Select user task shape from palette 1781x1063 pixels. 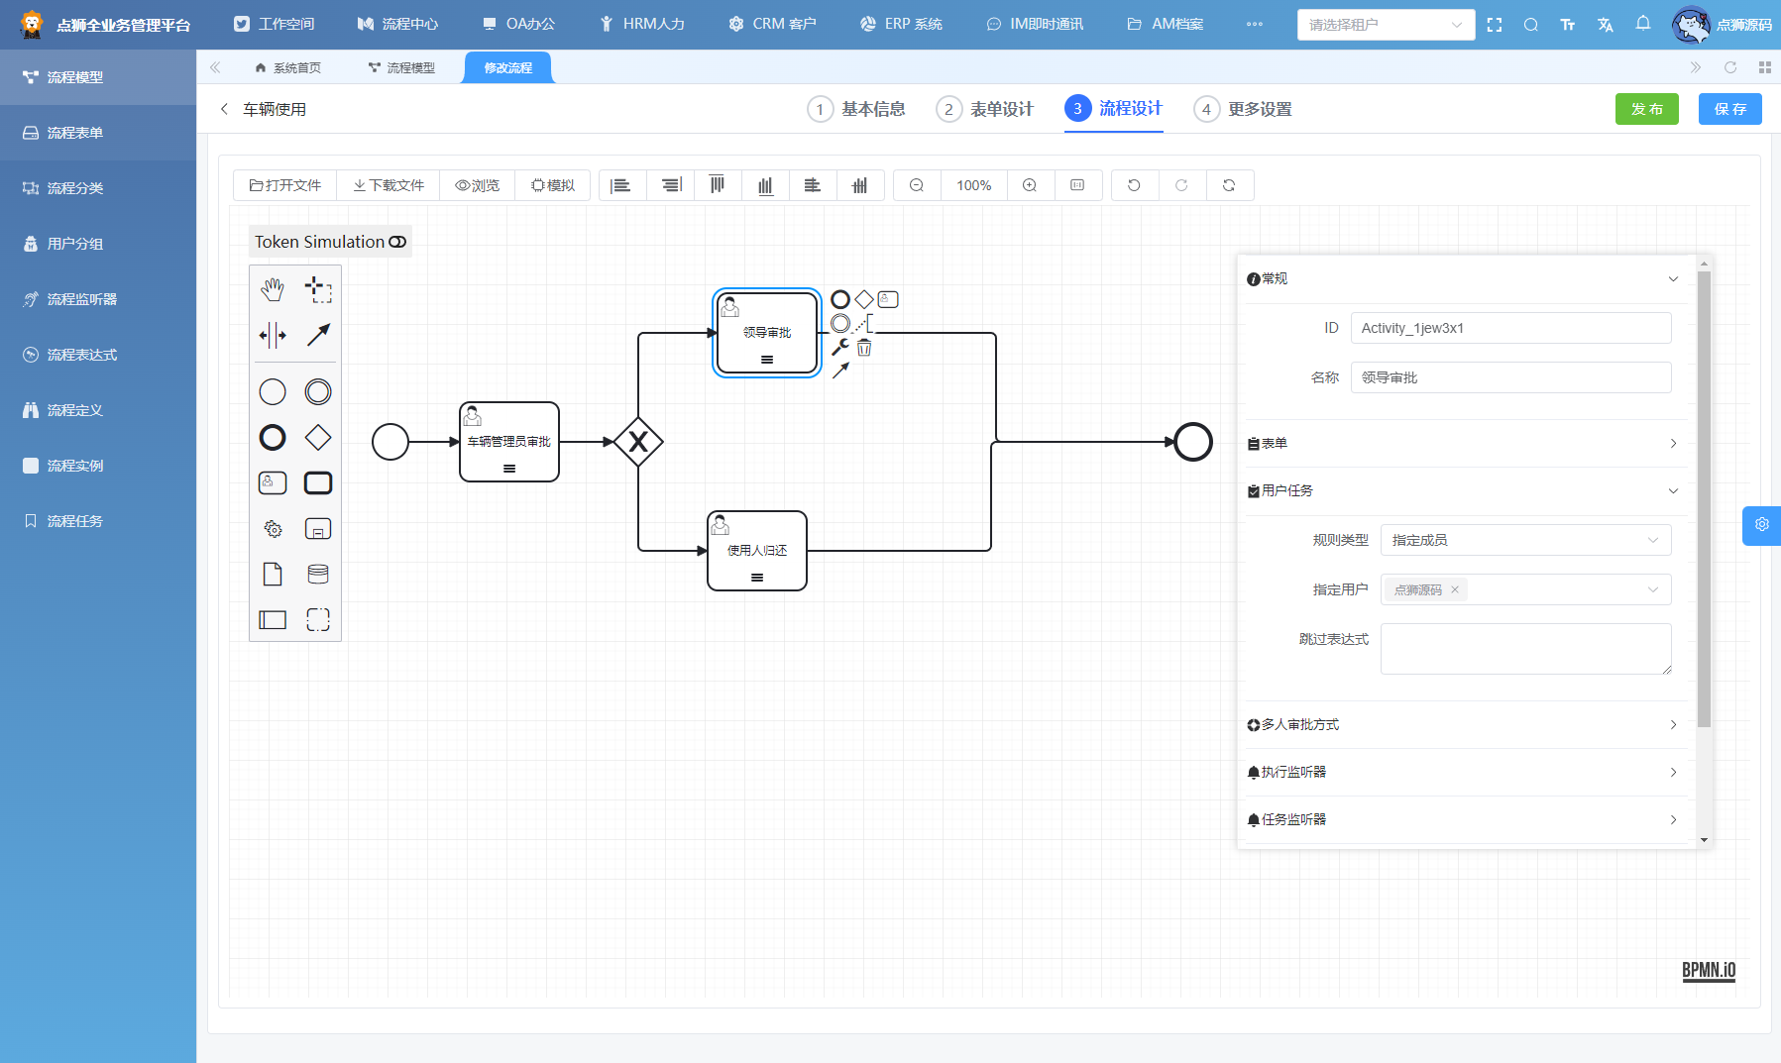tap(273, 483)
